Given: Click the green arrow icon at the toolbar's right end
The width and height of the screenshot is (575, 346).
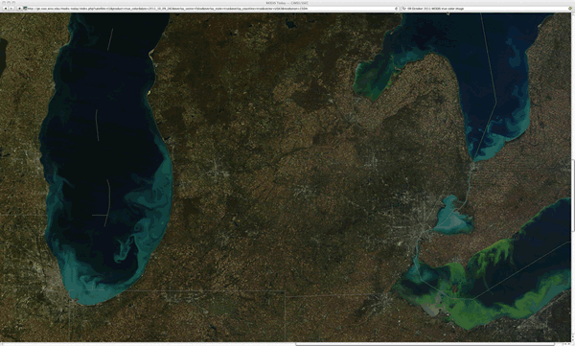Looking at the screenshot, I should click(x=570, y=9).
